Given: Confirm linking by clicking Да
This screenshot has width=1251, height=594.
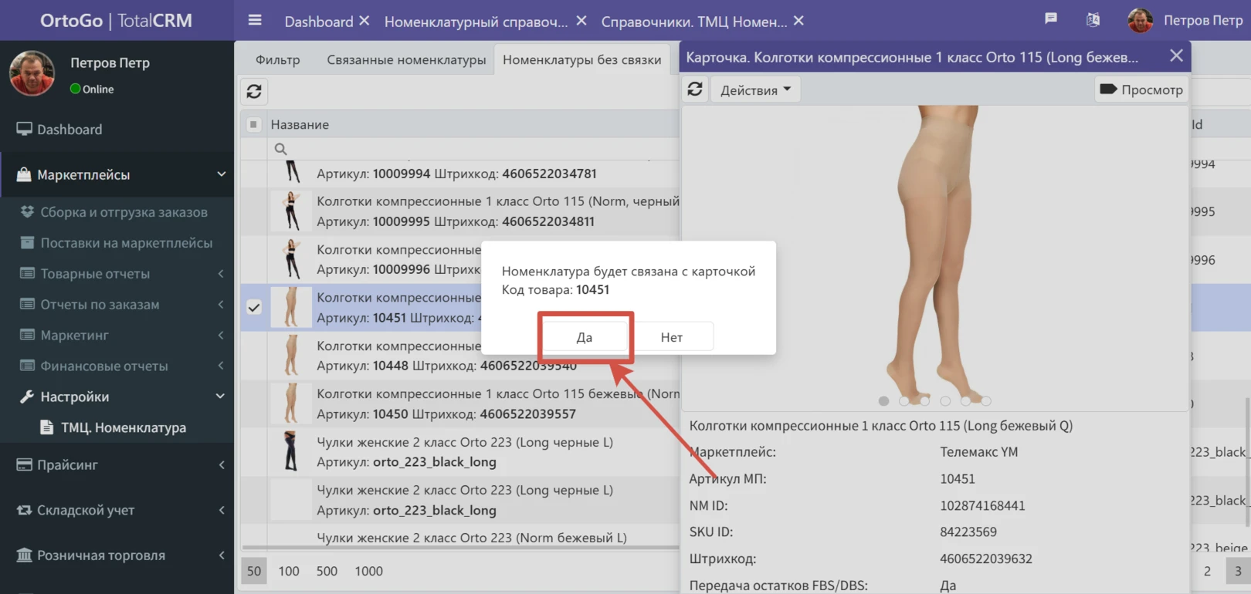Looking at the screenshot, I should [585, 337].
